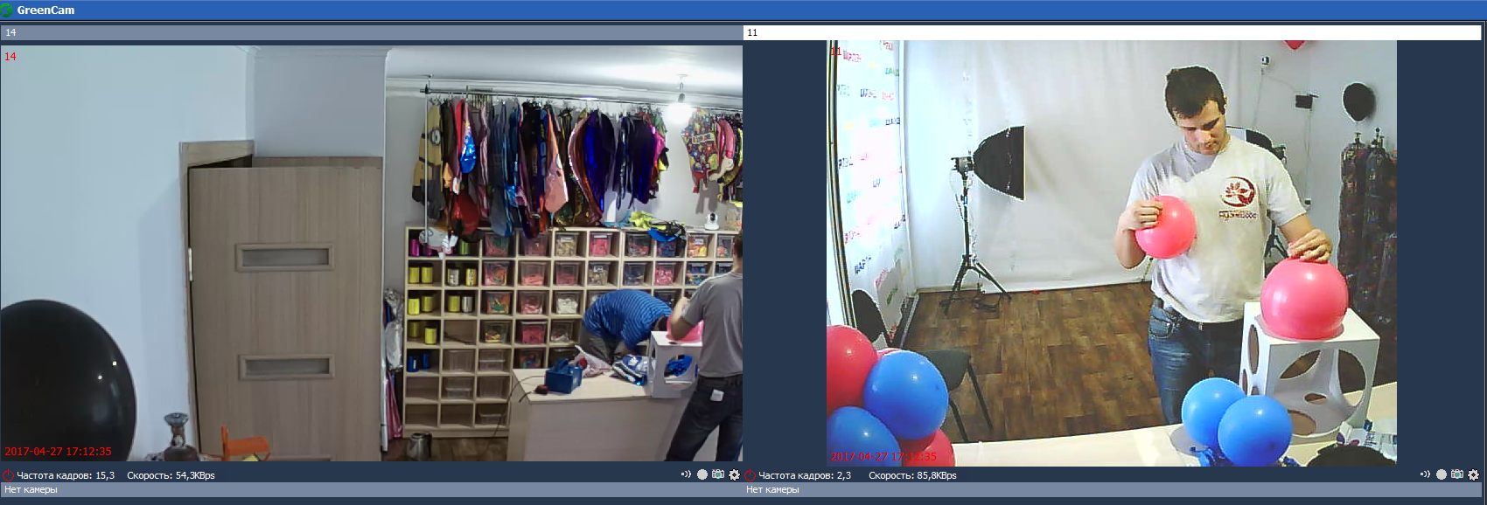This screenshot has width=1487, height=505.
Task: Take a snapshot of camera 11
Action: [x=1457, y=474]
